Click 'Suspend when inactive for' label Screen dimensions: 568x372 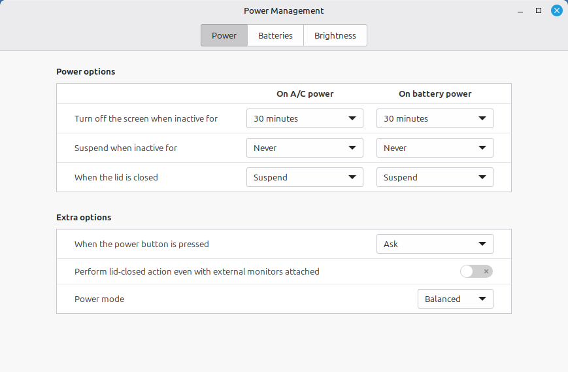(x=125, y=148)
